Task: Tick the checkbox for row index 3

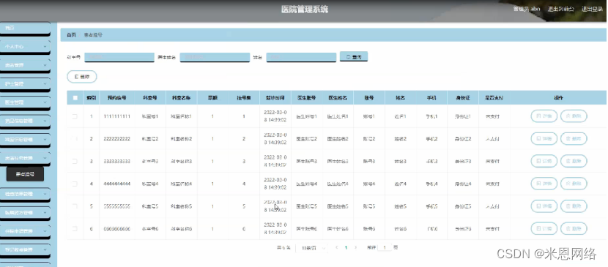Action: tap(75, 161)
